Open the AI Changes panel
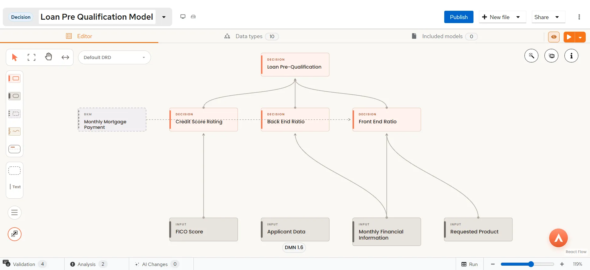Screen dimensions: 590x270 pyautogui.click(x=157, y=264)
